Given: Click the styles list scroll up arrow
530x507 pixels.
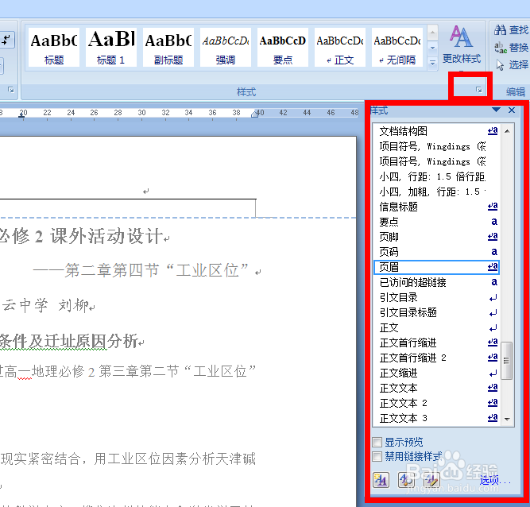Looking at the screenshot, I should (x=507, y=131).
